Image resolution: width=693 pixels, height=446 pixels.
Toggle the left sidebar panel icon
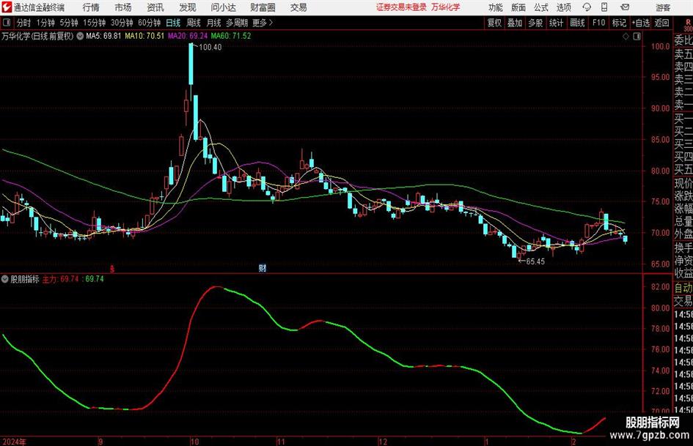[x=6, y=23]
